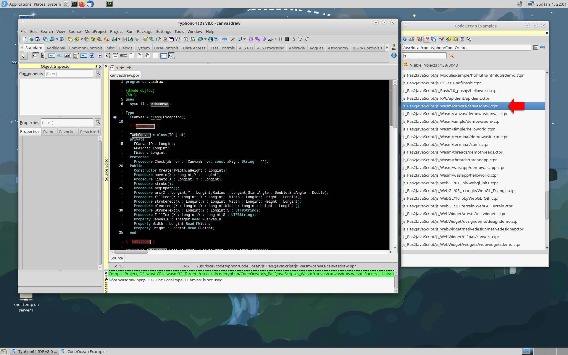The image size is (568, 355).
Task: Click the Pause execution icon
Action: pos(280,39)
